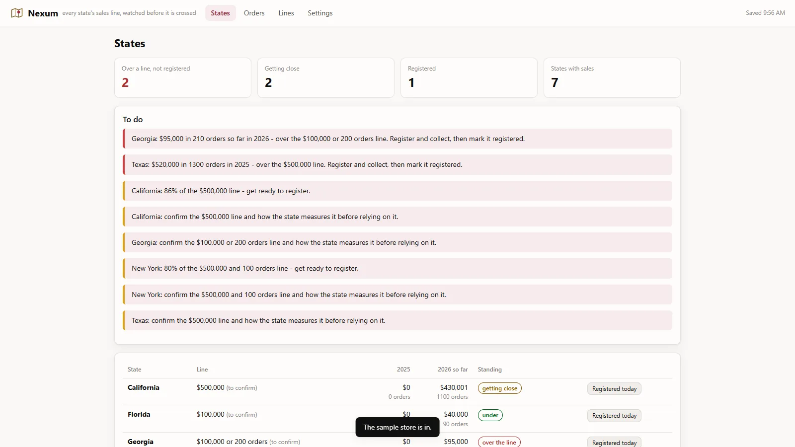Select the 'Getting close' summary card
Image resolution: width=795 pixels, height=447 pixels.
pos(326,78)
